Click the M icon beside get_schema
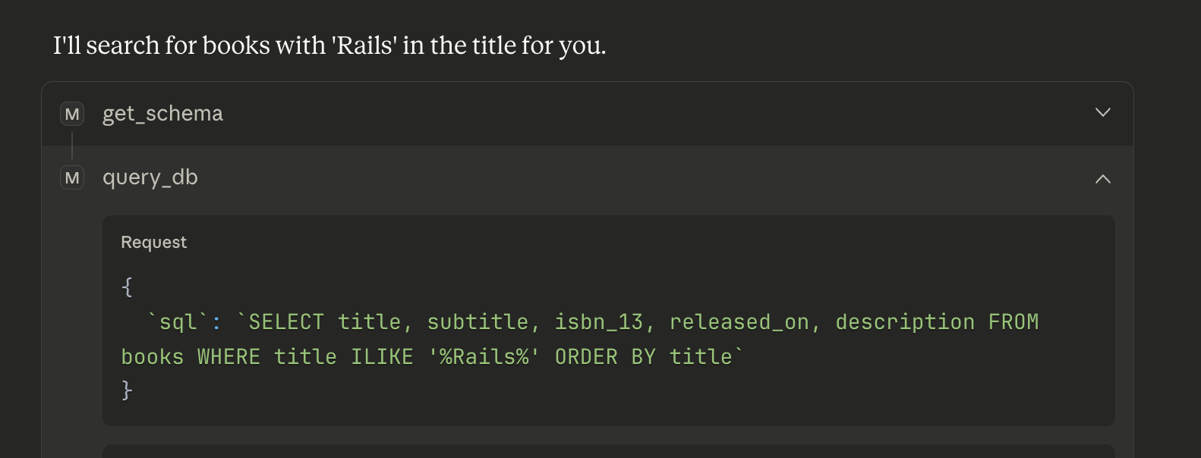Screen dimensions: 1201x458 (x=72, y=114)
